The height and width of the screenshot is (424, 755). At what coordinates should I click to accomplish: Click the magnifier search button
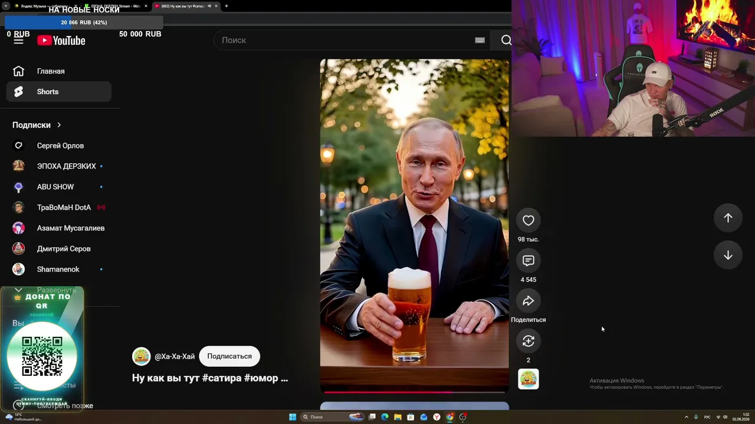pos(506,40)
